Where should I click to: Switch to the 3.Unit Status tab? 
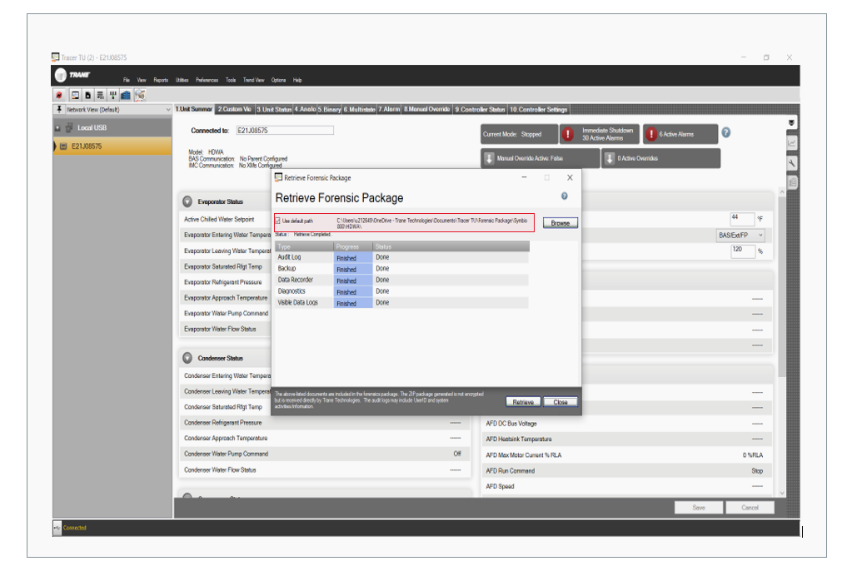click(x=274, y=109)
